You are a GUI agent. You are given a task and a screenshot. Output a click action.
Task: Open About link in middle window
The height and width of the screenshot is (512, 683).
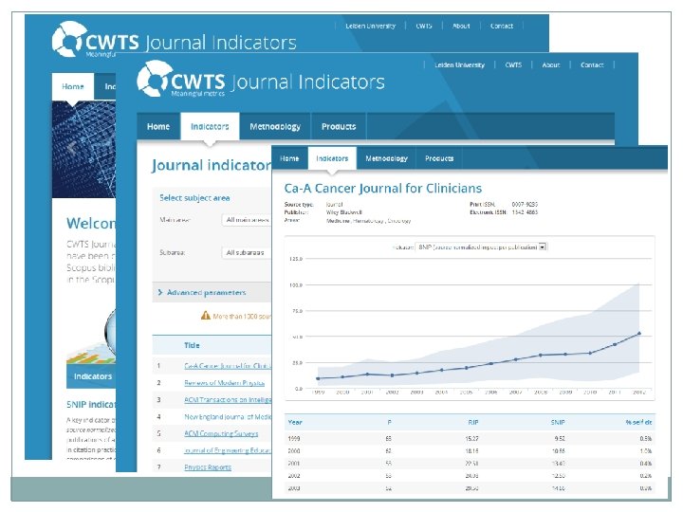(x=550, y=64)
